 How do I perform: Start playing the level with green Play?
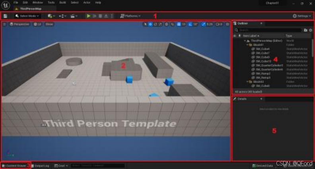[x=88, y=16]
